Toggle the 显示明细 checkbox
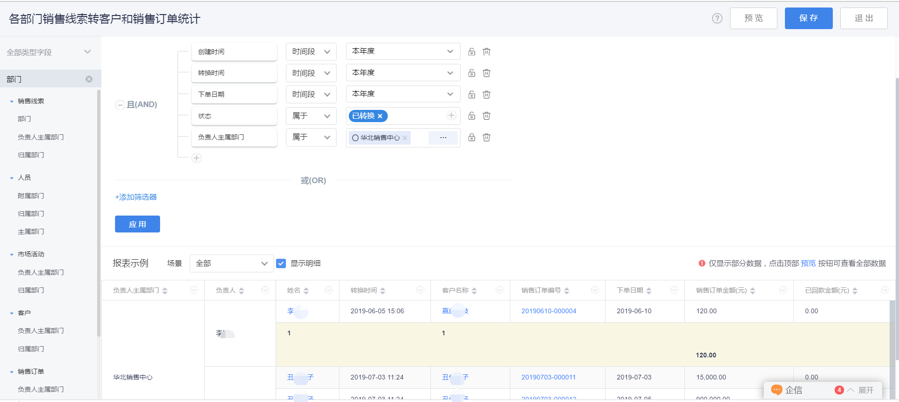899x402 pixels. (x=281, y=263)
